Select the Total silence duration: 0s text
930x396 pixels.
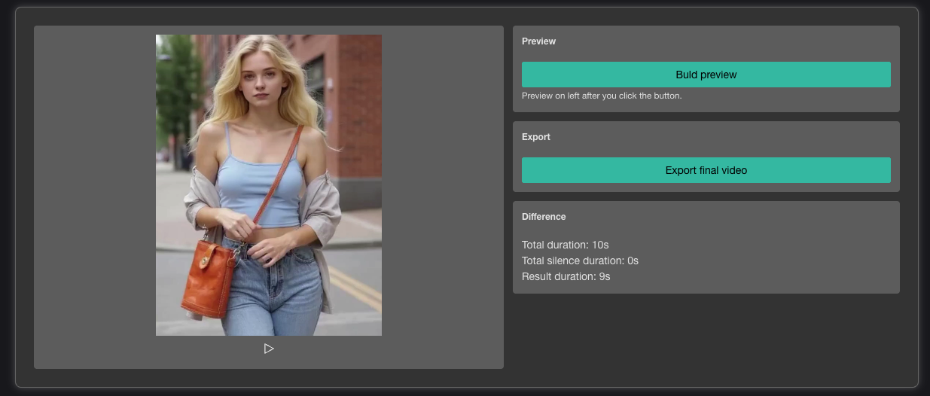(x=580, y=260)
